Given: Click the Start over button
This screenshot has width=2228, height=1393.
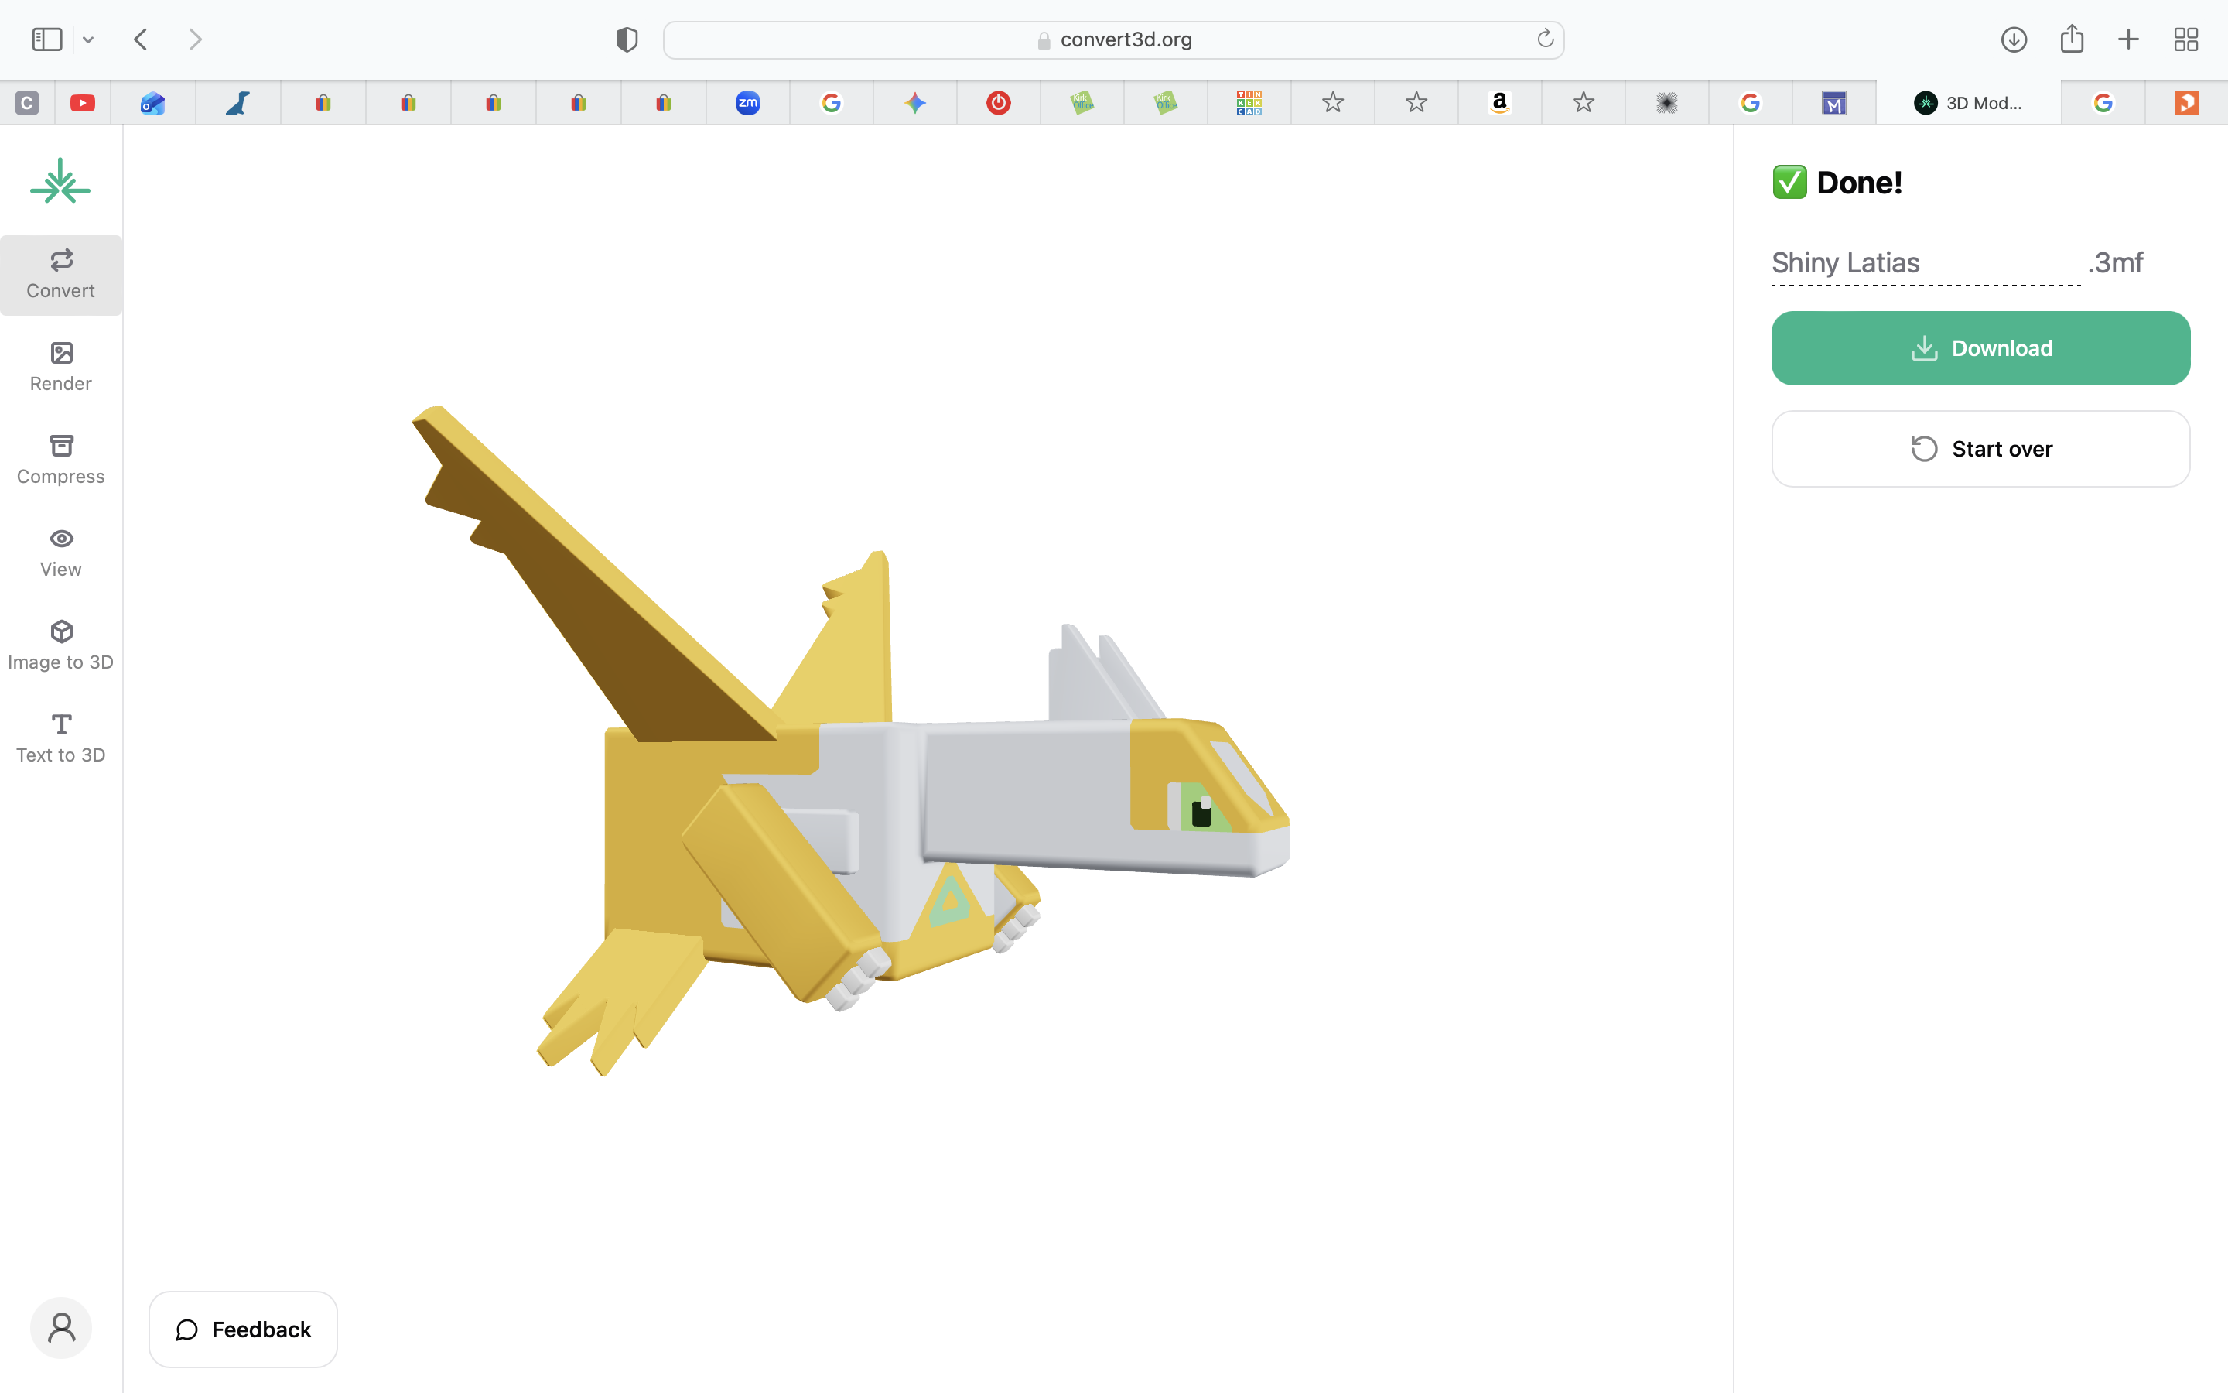Looking at the screenshot, I should 1980,449.
